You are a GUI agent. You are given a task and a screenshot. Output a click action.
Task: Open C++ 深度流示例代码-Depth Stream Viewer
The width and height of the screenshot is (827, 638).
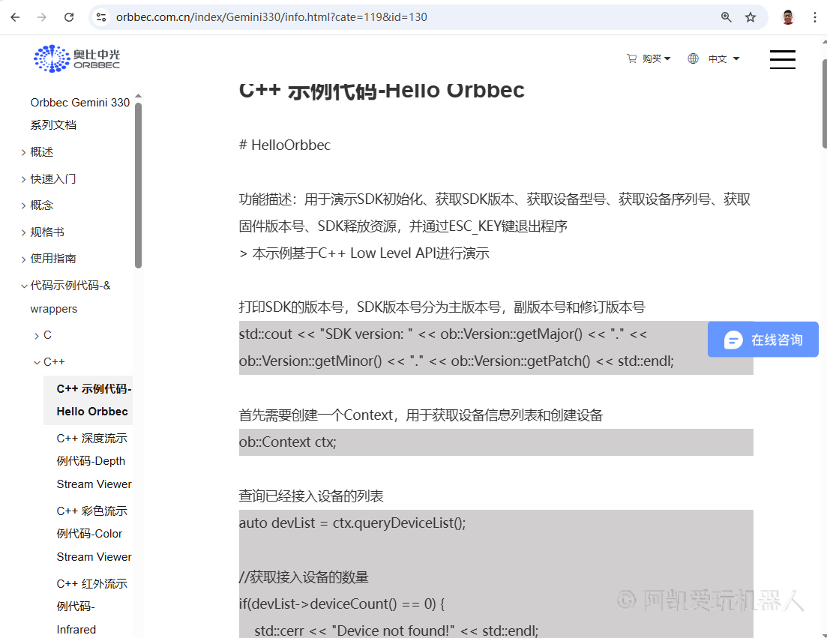[94, 461]
